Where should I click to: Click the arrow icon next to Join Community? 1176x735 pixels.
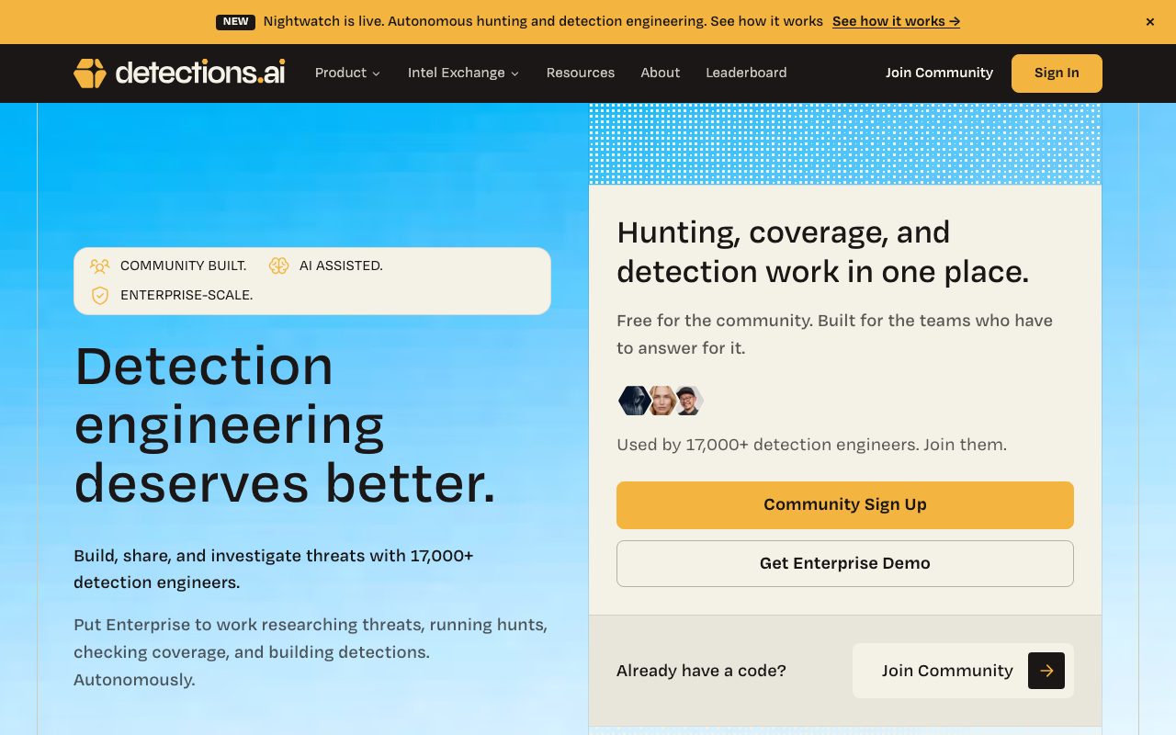pyautogui.click(x=1046, y=671)
